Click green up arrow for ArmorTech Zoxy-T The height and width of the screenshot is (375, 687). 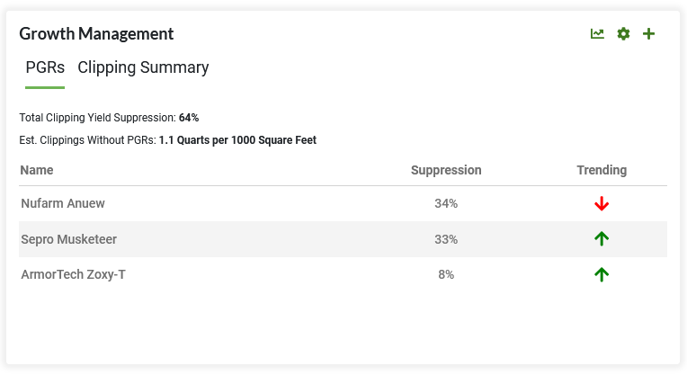602,274
